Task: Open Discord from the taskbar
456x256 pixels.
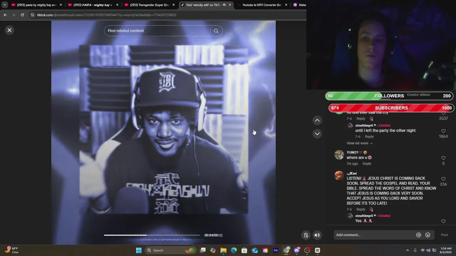Action: click(297, 250)
